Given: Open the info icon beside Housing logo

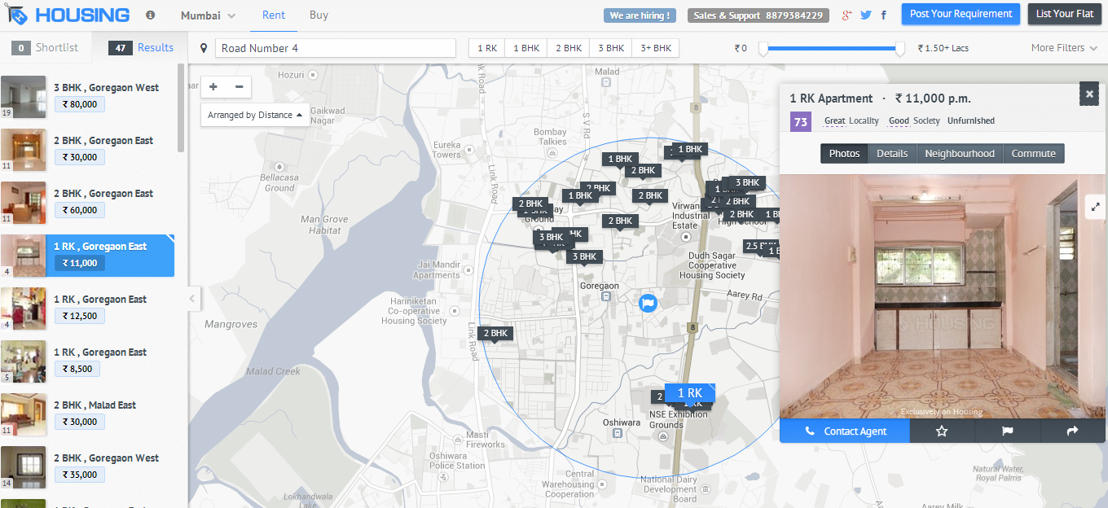Looking at the screenshot, I should coord(150,15).
